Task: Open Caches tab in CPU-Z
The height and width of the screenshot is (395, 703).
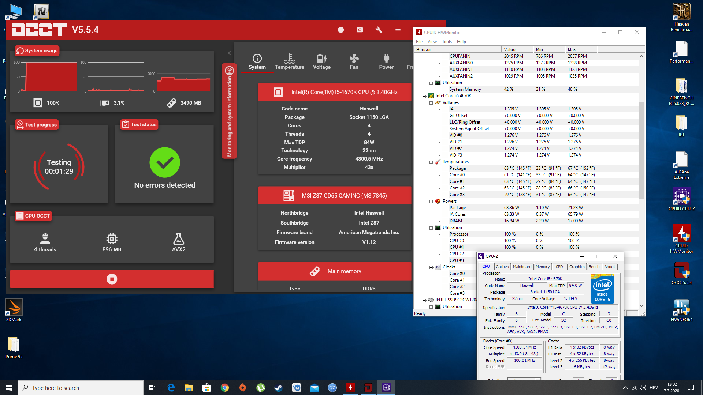Action: [x=502, y=267]
